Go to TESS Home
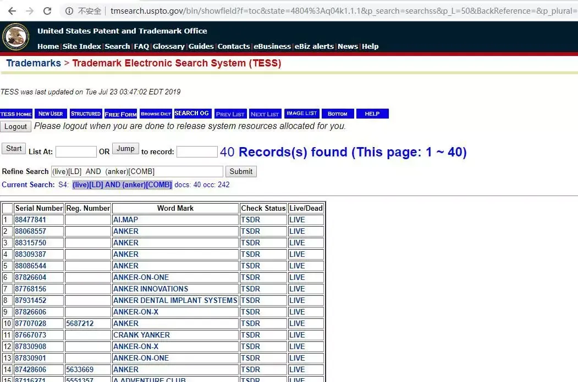This screenshot has height=382, width=578. (x=16, y=114)
